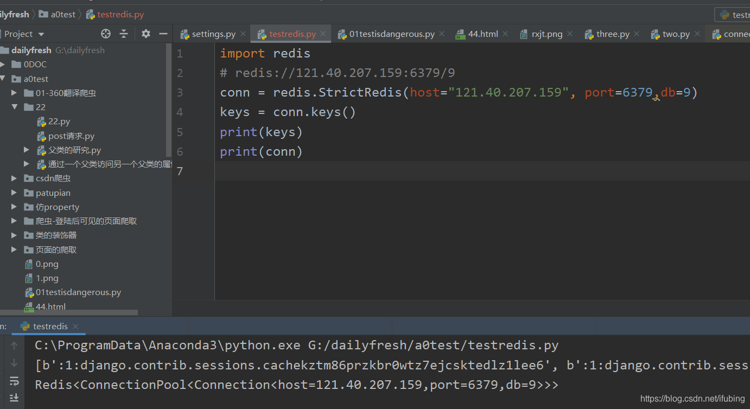Close the 01testisdangerous.py tab
The width and height of the screenshot is (750, 409).
442,34
